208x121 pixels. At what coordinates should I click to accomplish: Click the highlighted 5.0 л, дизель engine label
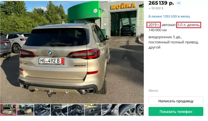[x=189, y=25]
